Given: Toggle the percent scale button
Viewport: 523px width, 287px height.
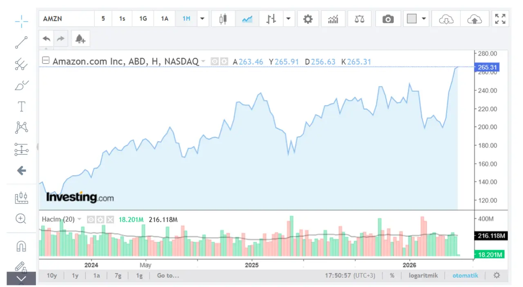Looking at the screenshot, I should 392,276.
